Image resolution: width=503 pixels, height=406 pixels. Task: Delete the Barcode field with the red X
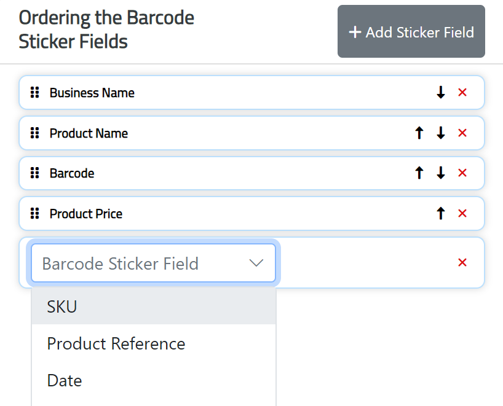[x=462, y=173]
